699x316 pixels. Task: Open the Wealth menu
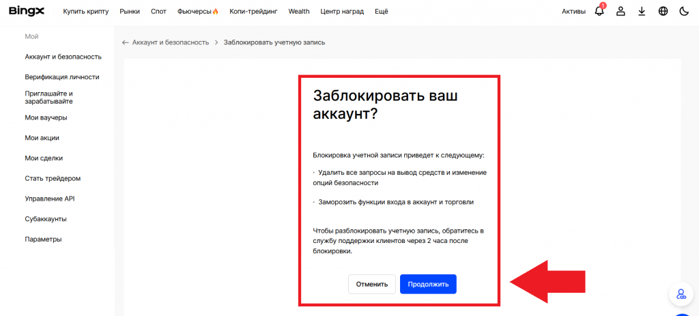click(299, 12)
